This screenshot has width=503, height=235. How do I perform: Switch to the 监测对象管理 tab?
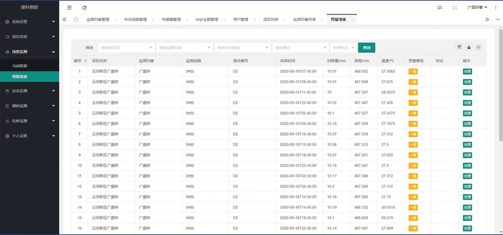98,20
